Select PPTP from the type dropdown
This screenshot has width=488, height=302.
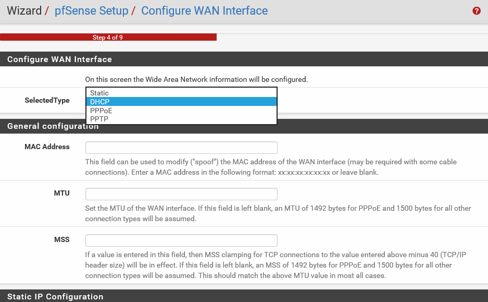181,119
